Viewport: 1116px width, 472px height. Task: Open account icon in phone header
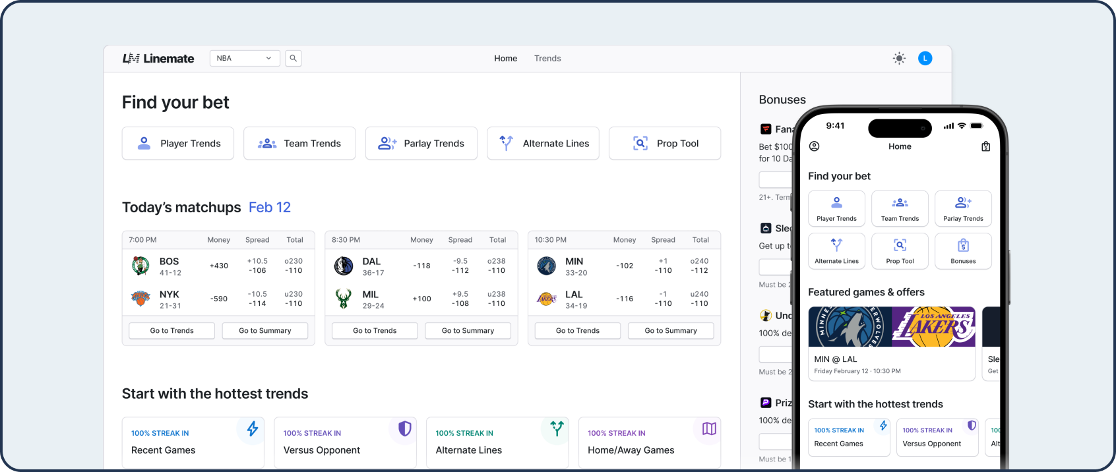pyautogui.click(x=815, y=146)
